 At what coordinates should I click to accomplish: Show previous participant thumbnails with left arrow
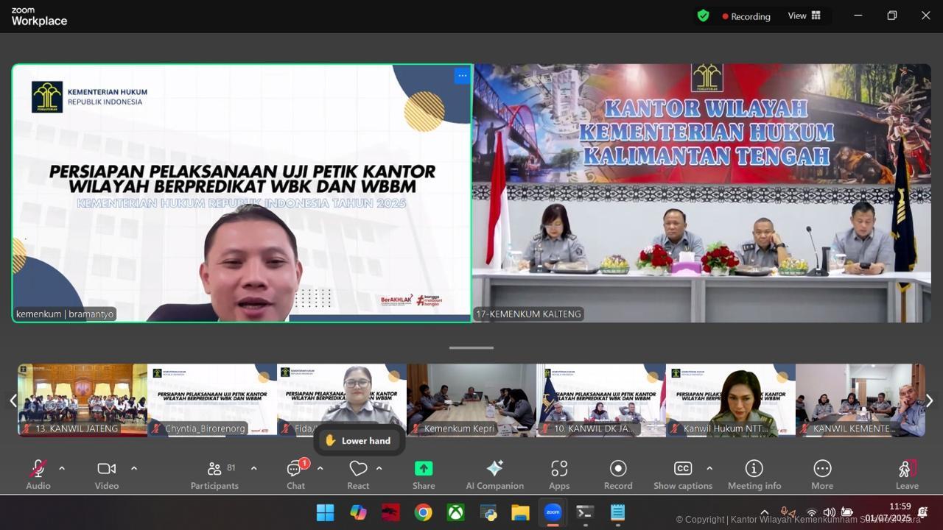13,400
